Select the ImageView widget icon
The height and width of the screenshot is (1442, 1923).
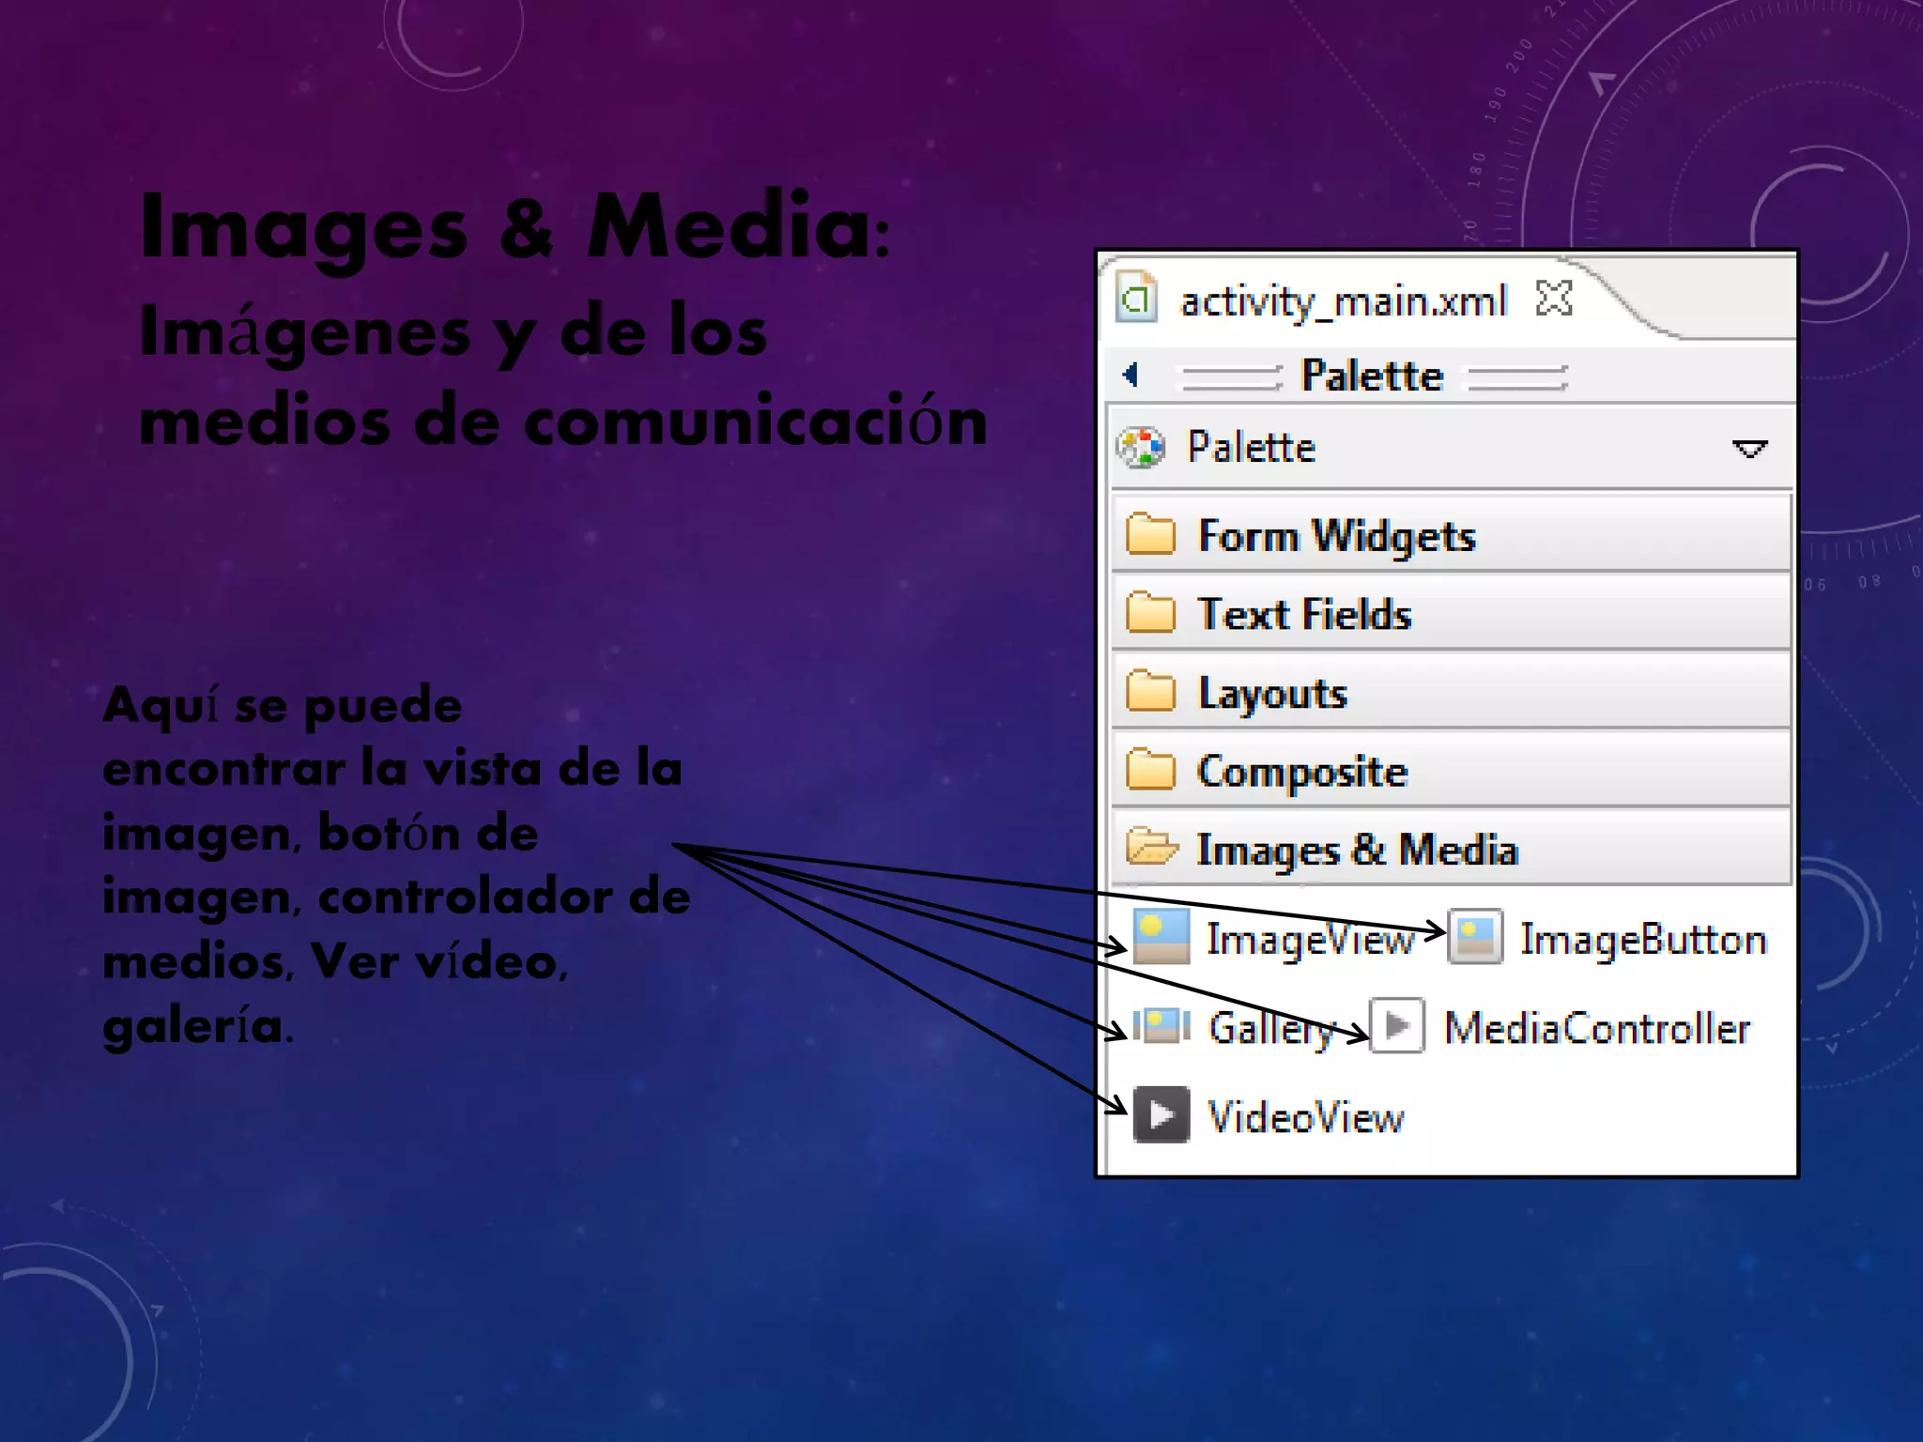(1161, 936)
